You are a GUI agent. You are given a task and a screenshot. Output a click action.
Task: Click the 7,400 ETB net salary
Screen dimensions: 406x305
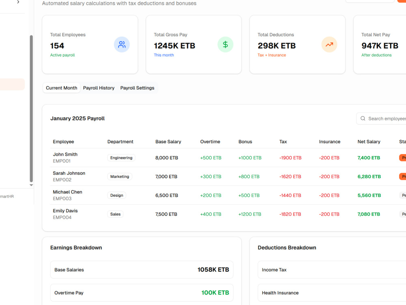(x=369, y=158)
